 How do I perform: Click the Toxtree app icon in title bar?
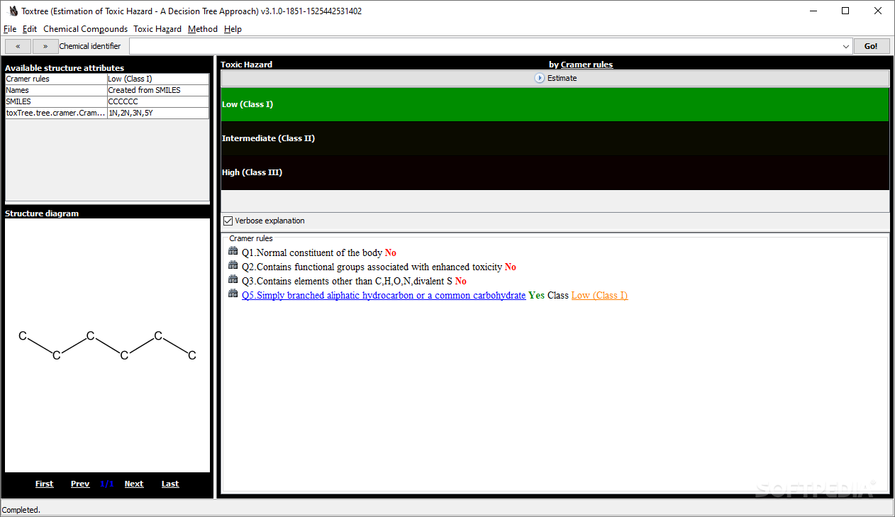point(13,11)
